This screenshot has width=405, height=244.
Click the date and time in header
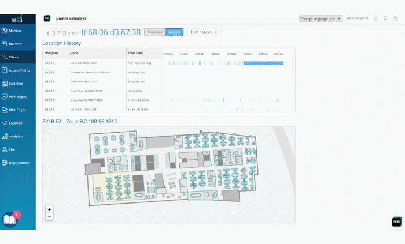point(357,18)
